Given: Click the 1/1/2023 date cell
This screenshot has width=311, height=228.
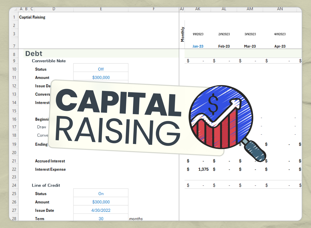Looking at the screenshot, I should (x=198, y=34).
